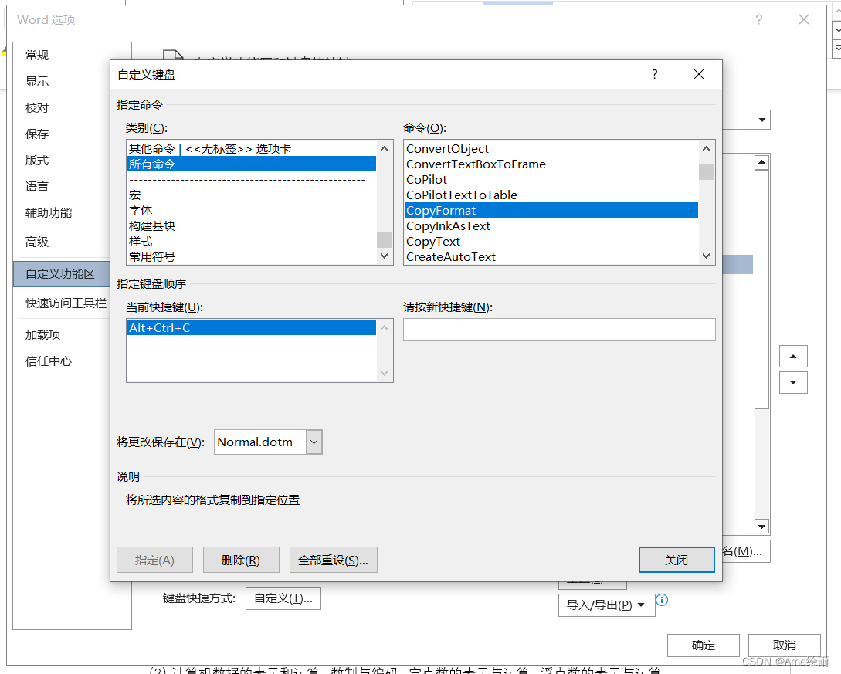Open the Normal.dotm save-in dropdown
The height and width of the screenshot is (674, 841).
[x=314, y=442]
